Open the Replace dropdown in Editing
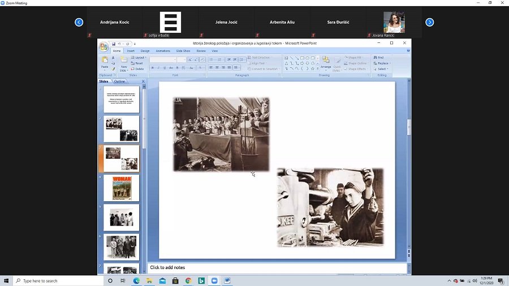Screen dimensions: 509x286 click(383, 63)
